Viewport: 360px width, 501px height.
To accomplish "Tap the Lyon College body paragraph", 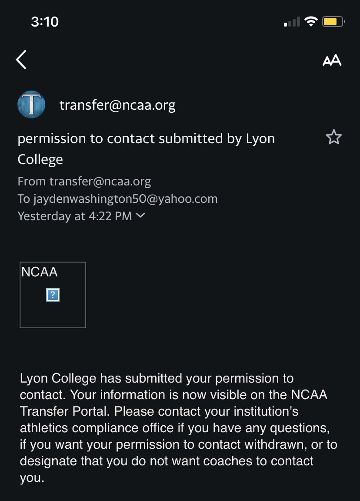I will point(179,428).
